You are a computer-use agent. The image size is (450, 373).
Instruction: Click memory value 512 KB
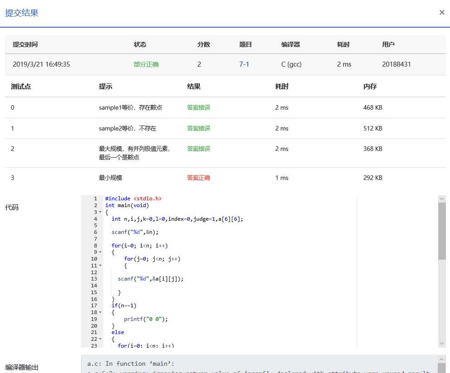(x=373, y=128)
